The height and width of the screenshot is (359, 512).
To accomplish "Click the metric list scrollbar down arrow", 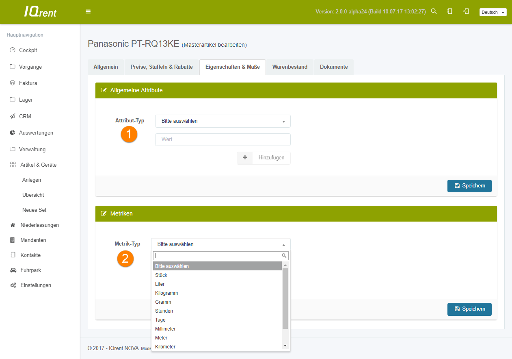I will [x=285, y=346].
